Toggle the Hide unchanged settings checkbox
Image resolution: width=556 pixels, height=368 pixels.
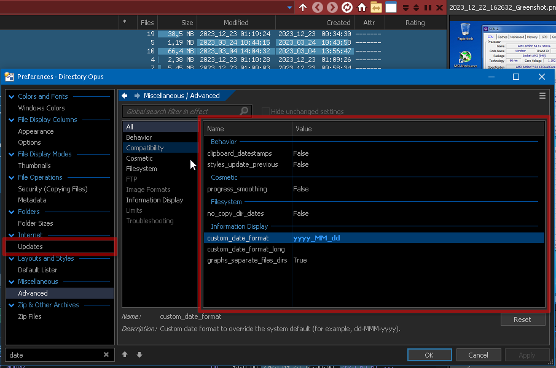[x=265, y=111]
